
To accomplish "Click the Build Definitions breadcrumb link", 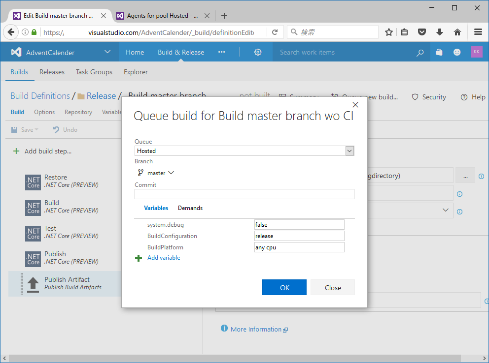I will click(x=40, y=96).
